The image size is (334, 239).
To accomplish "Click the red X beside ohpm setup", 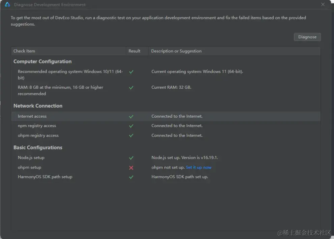I will 131,168.
